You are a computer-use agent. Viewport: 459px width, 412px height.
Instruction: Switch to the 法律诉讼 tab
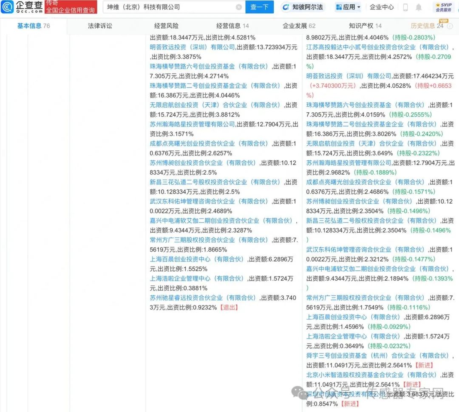tap(100, 26)
